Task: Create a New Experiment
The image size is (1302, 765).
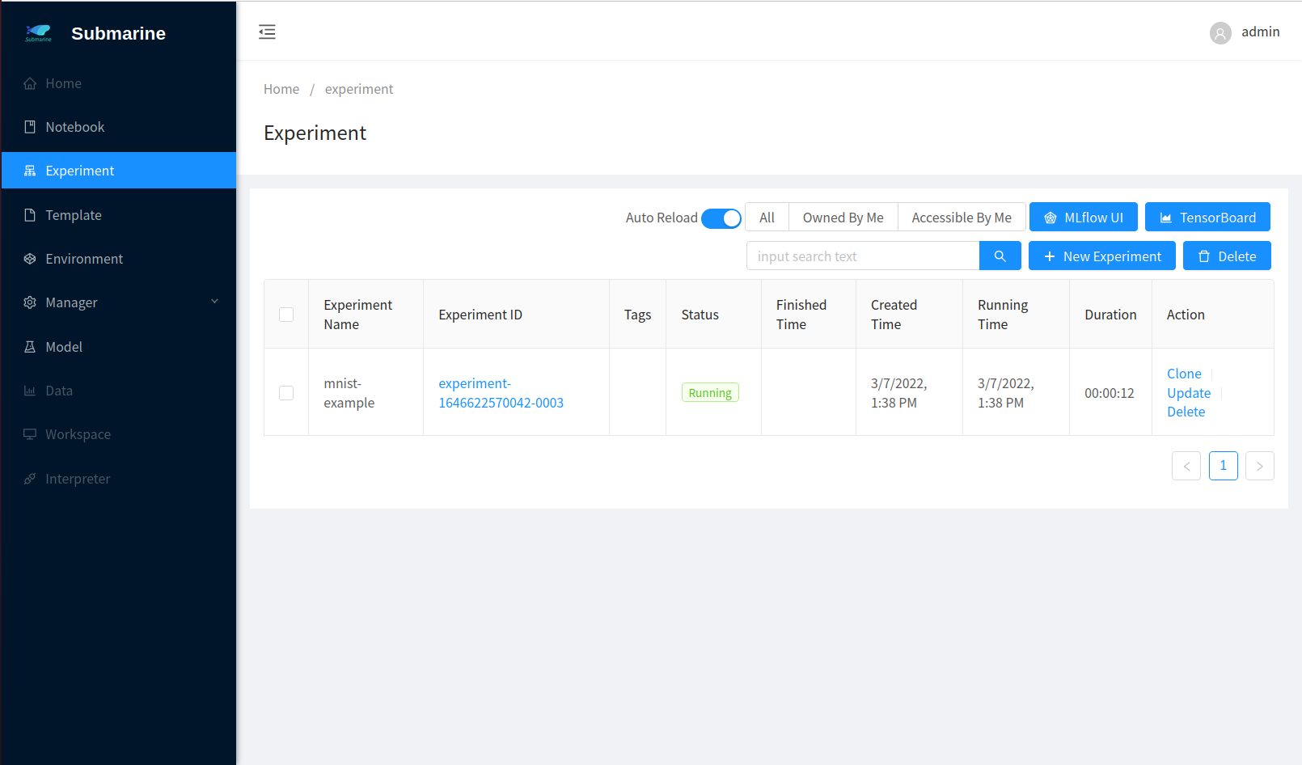Action: [x=1101, y=256]
